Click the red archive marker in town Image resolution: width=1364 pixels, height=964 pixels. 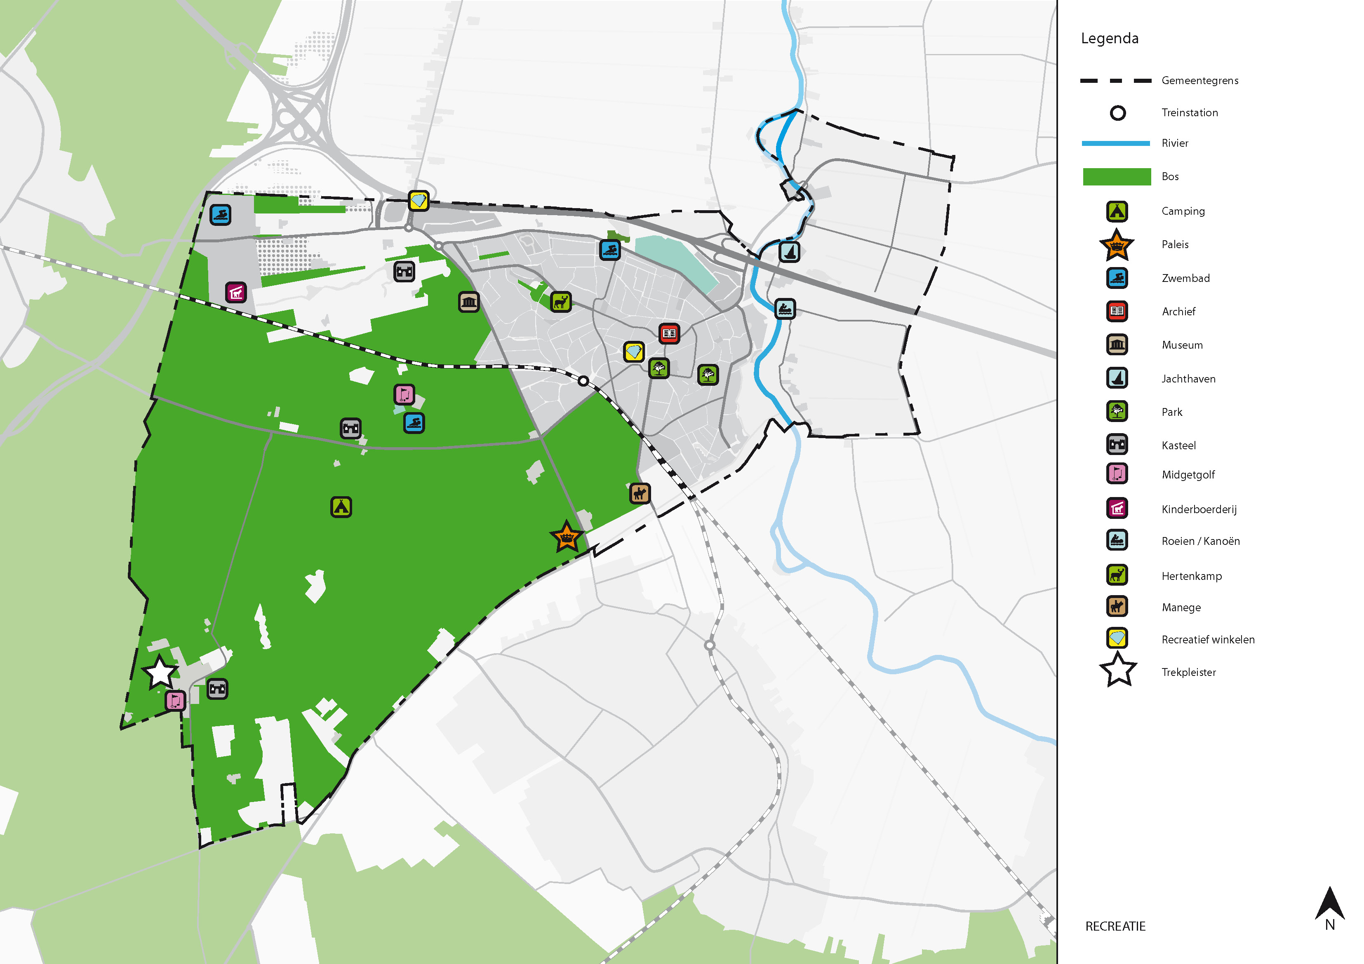tap(669, 333)
